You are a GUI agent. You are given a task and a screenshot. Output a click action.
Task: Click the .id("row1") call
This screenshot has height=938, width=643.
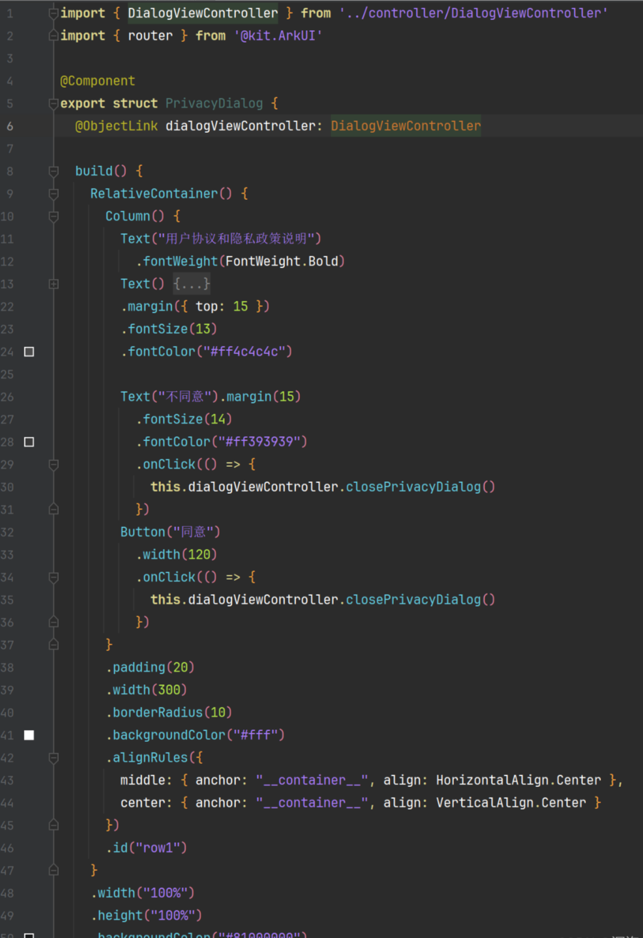click(x=147, y=848)
